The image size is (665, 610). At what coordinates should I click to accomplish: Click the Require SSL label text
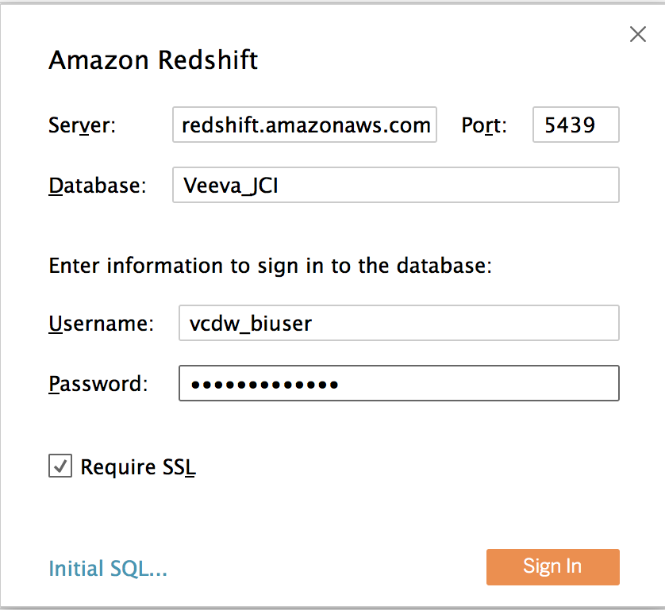[x=138, y=467]
